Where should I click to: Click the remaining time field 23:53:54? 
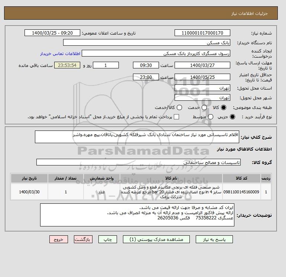tap(67, 65)
